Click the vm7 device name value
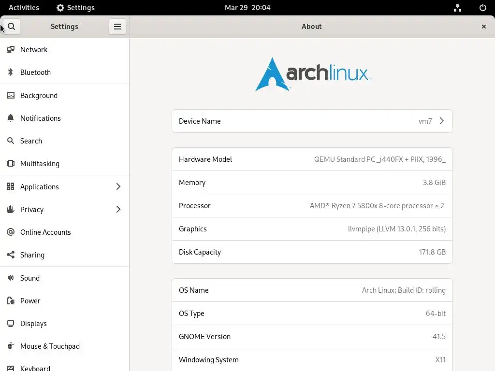 point(425,121)
